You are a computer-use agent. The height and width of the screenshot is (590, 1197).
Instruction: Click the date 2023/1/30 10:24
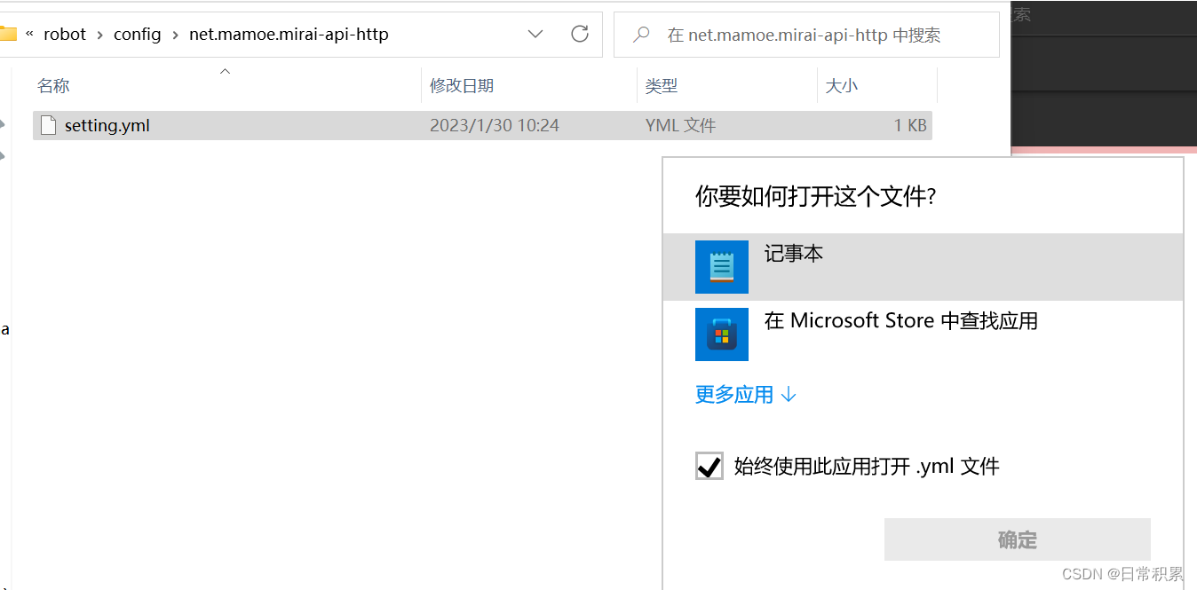495,125
